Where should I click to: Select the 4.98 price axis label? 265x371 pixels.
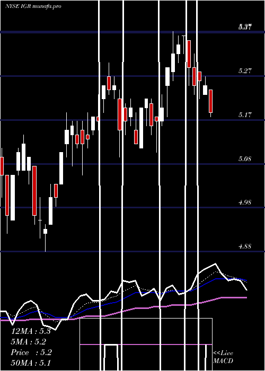click(x=245, y=202)
